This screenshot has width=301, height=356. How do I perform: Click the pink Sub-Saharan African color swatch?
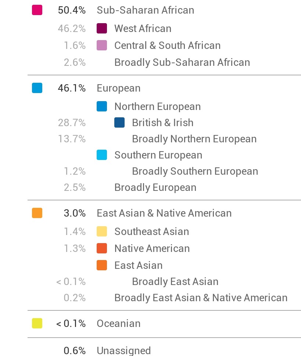[x=37, y=10]
